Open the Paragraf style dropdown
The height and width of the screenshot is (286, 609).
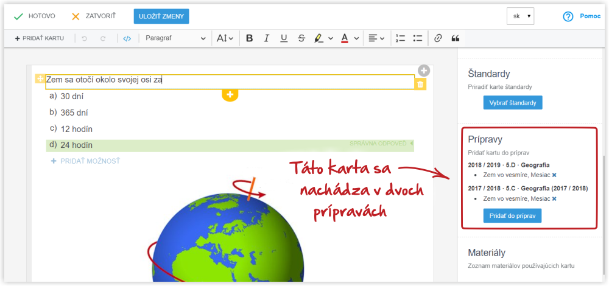click(175, 38)
